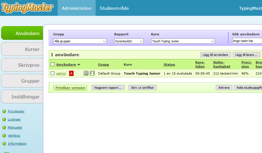Click the Touch Typing Junior course cell
The height and width of the screenshot is (153, 262).
pyautogui.click(x=142, y=73)
